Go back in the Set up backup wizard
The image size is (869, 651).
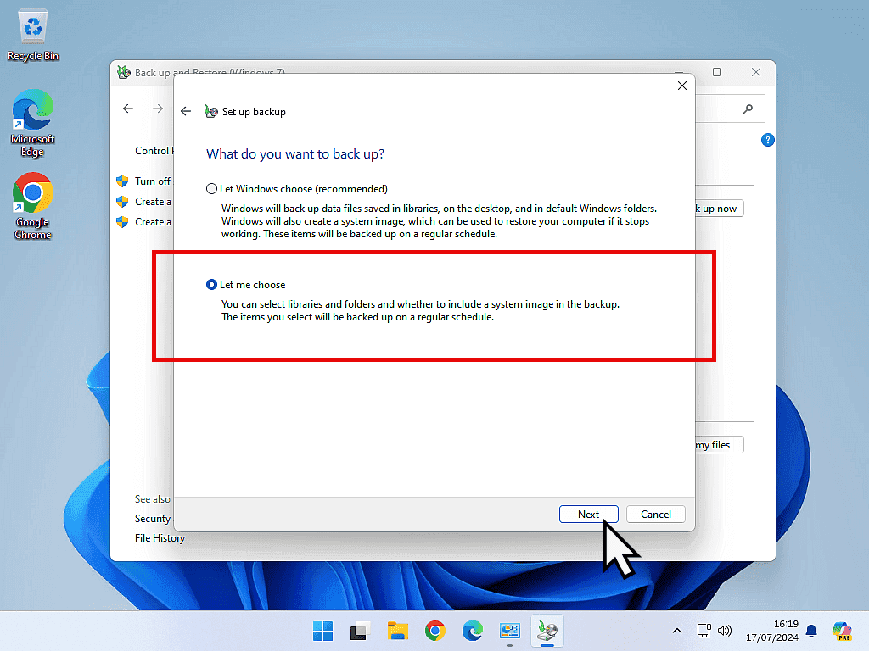tap(186, 111)
